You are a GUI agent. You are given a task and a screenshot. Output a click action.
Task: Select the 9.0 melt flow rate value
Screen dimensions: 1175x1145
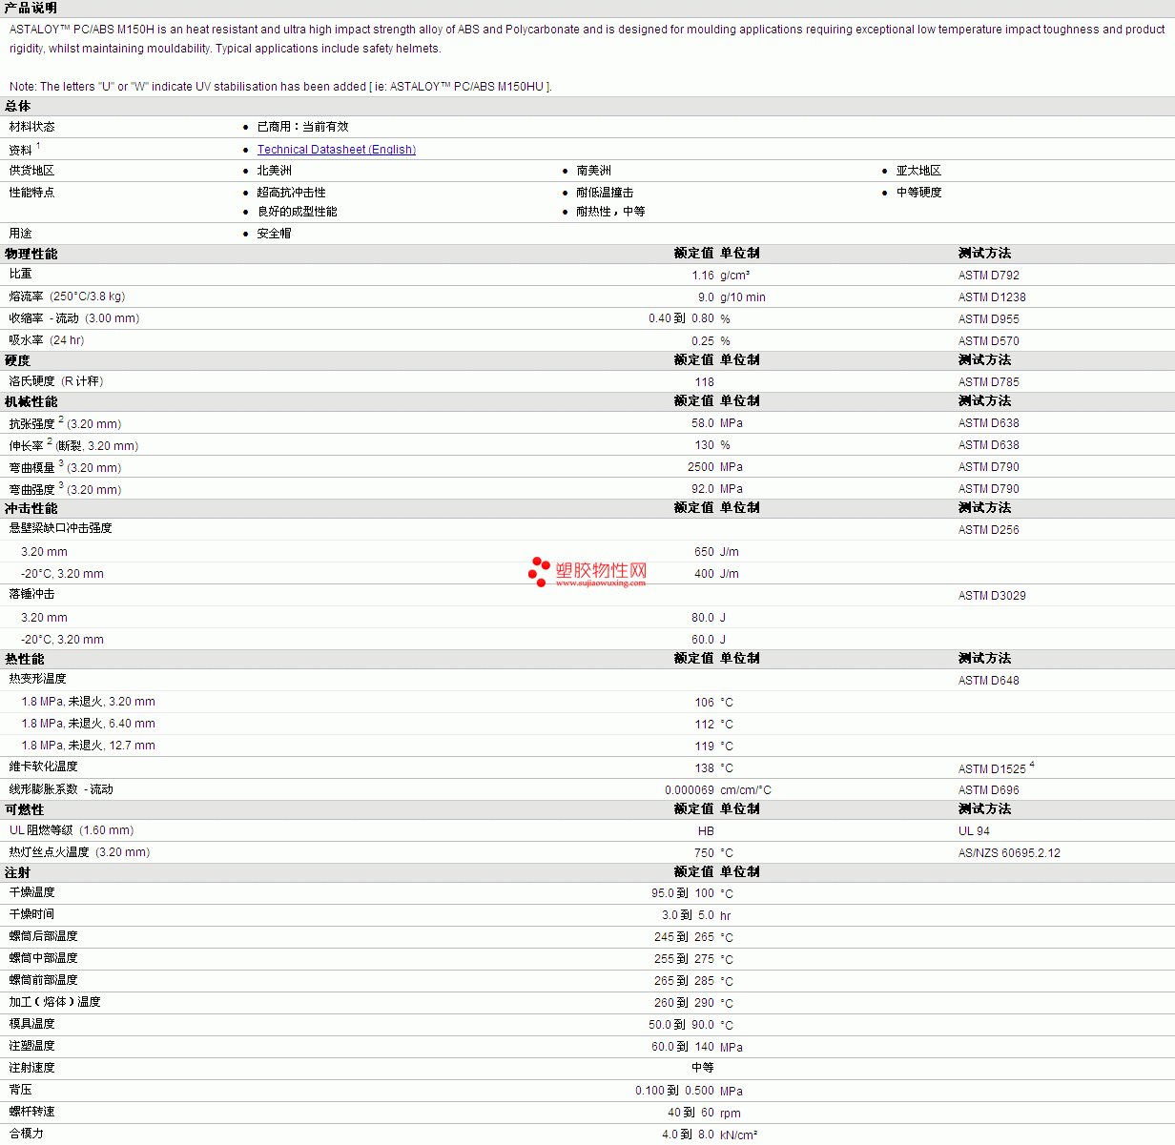point(706,297)
